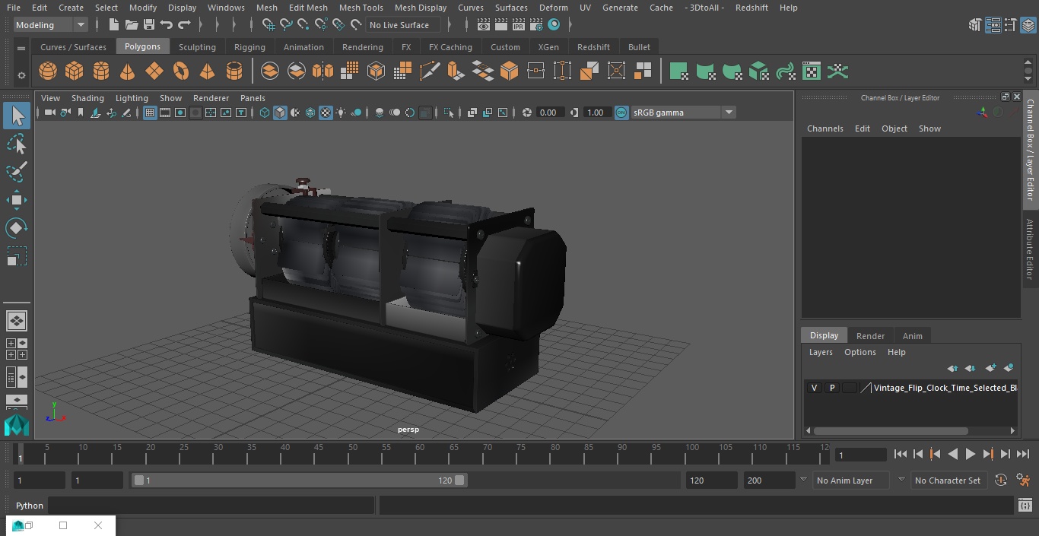Image resolution: width=1039 pixels, height=536 pixels.
Task: Open viewport Lighting menu
Action: click(132, 98)
